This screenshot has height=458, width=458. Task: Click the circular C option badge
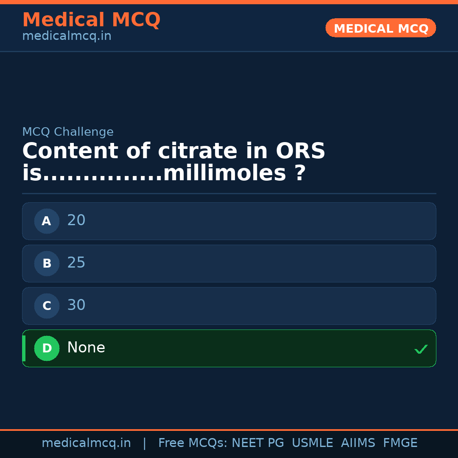[x=47, y=306]
